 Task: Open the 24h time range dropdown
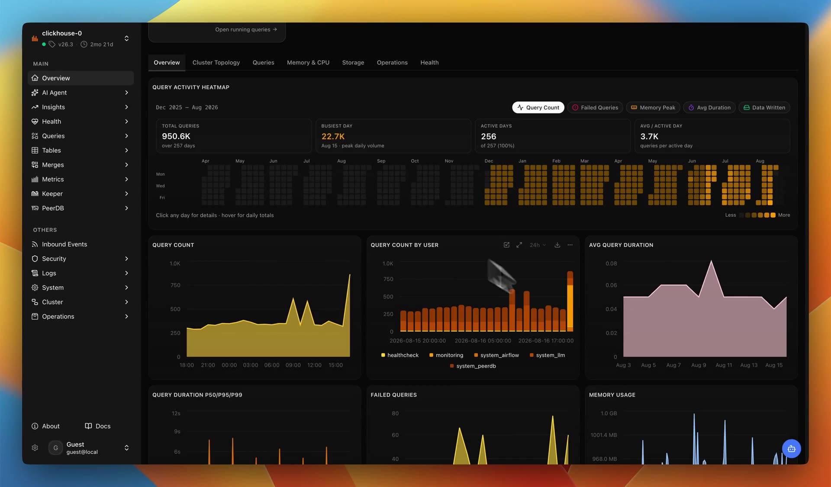tap(538, 245)
